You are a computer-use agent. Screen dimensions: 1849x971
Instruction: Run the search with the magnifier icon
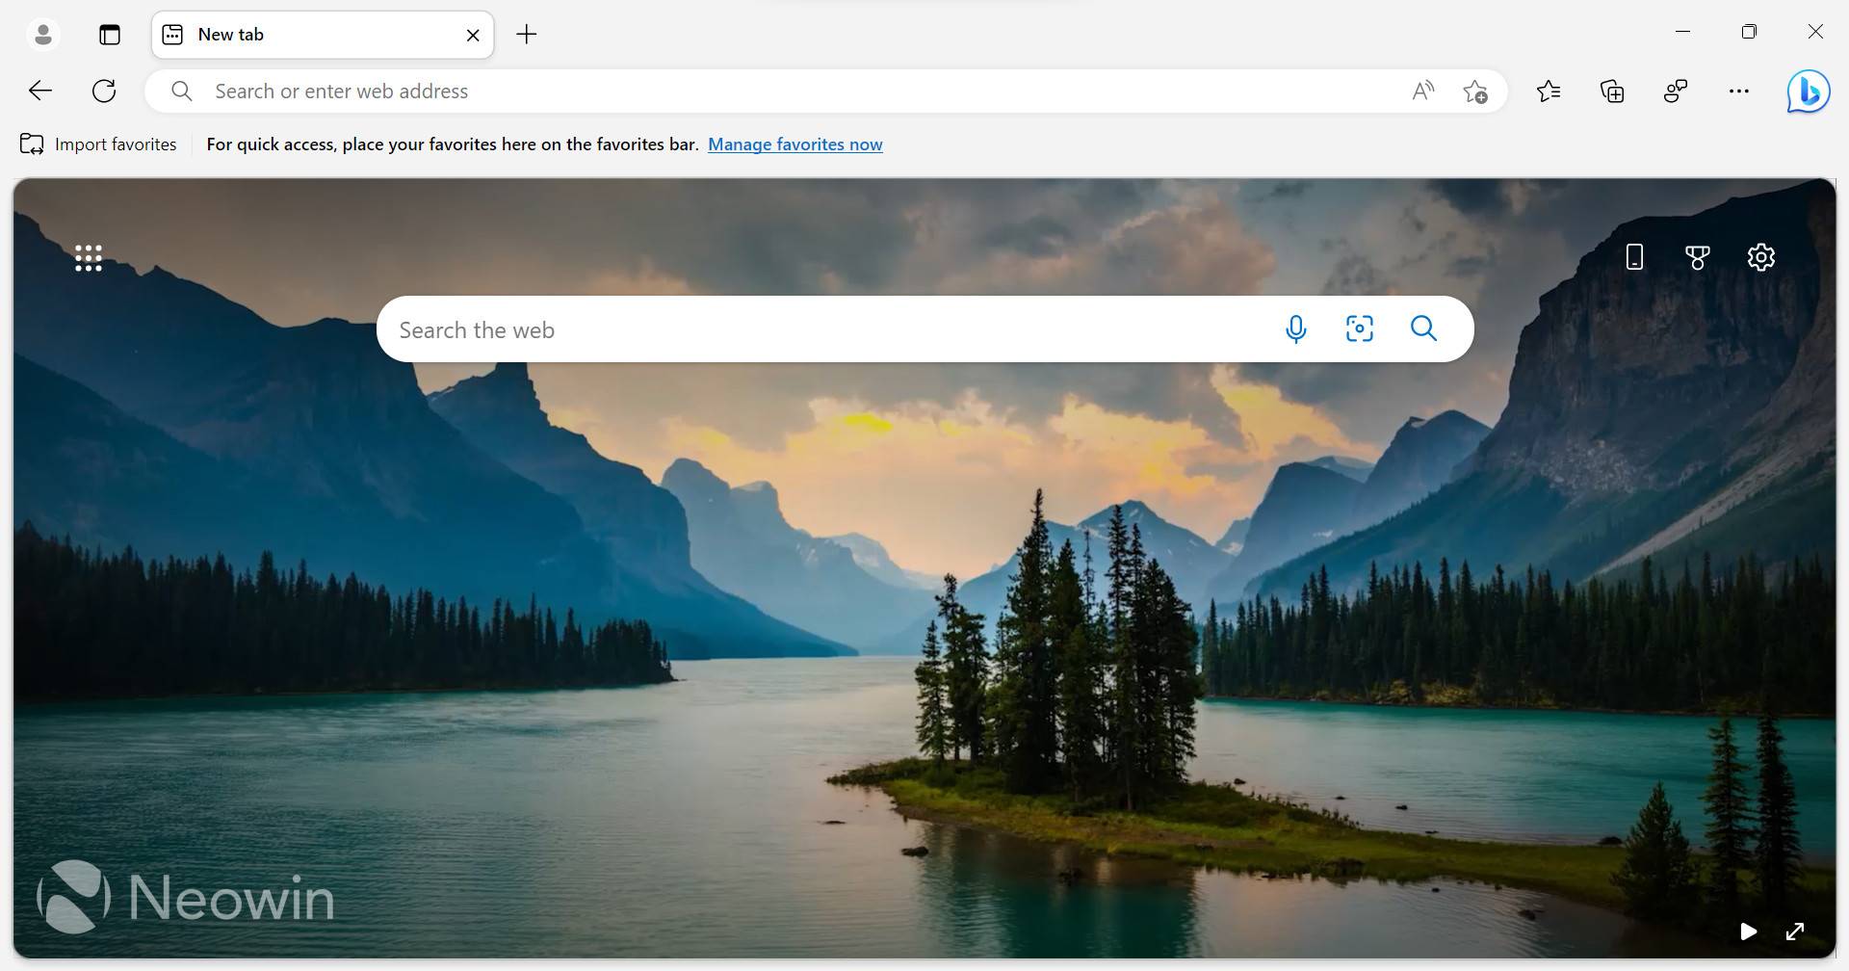coord(1423,328)
